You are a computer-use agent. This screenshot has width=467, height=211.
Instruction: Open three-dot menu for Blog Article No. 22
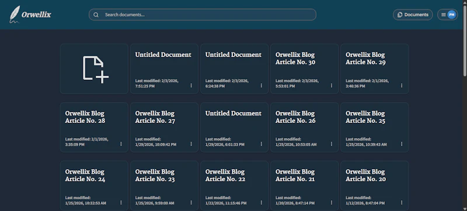[x=261, y=202]
